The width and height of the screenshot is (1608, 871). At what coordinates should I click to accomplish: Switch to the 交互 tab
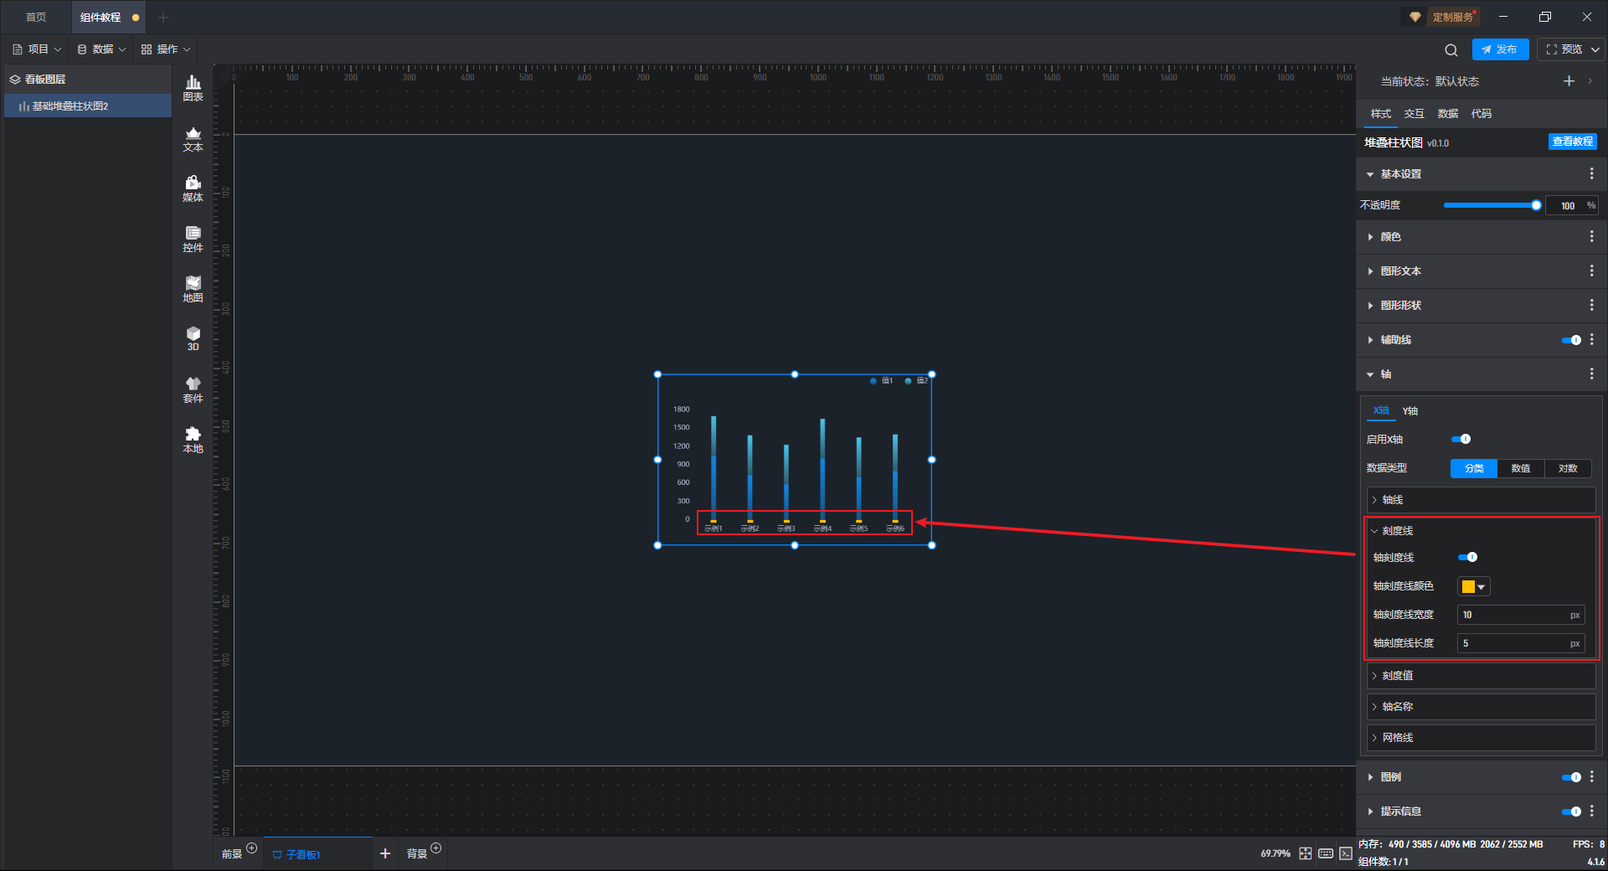click(x=1414, y=114)
